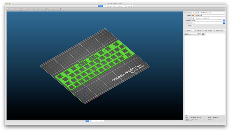The height and width of the screenshot is (132, 231).
Task: Click the Arrange objects toolbar icon
Action: (21, 9)
